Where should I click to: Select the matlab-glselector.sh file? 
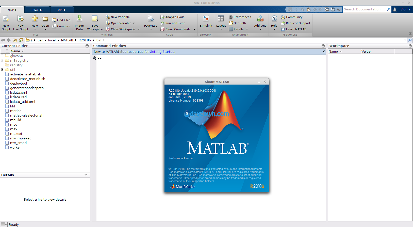click(27, 116)
